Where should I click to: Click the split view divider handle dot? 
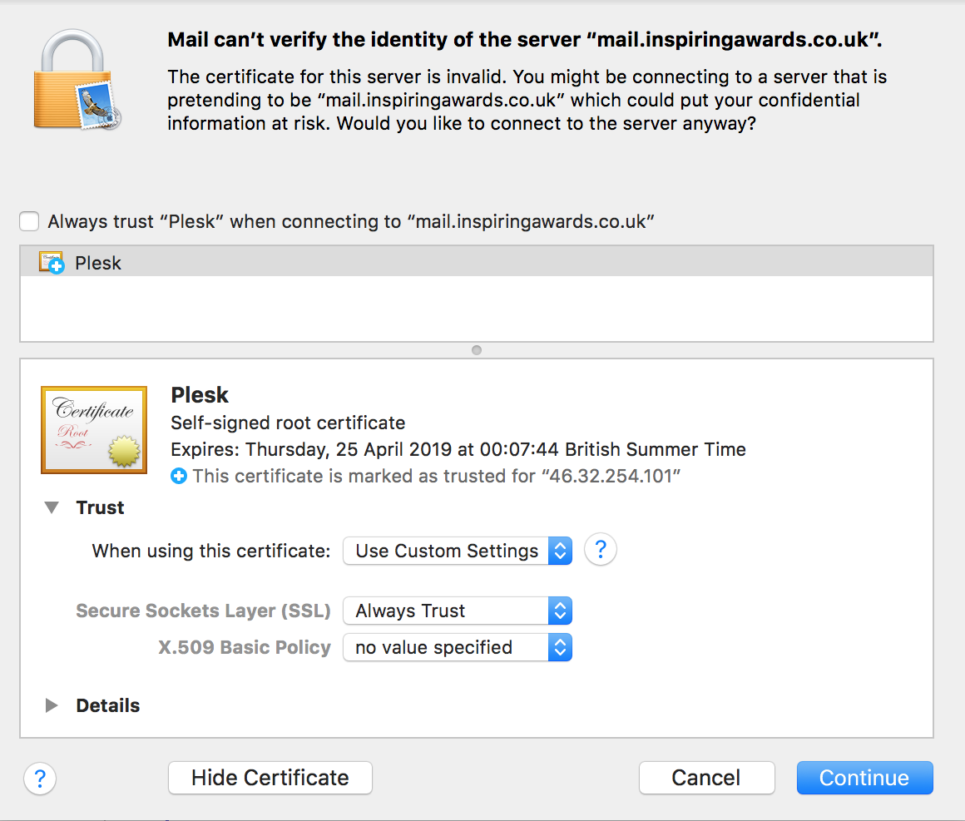point(477,350)
